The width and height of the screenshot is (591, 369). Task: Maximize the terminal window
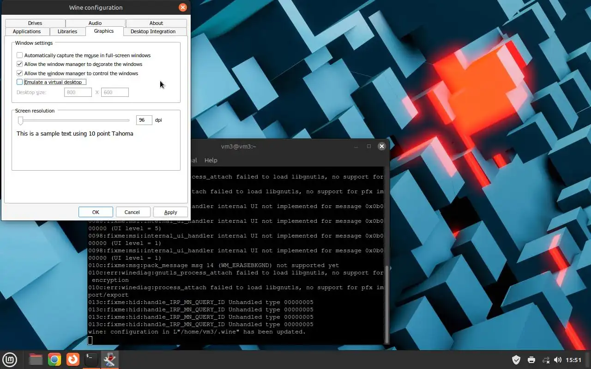tap(369, 146)
